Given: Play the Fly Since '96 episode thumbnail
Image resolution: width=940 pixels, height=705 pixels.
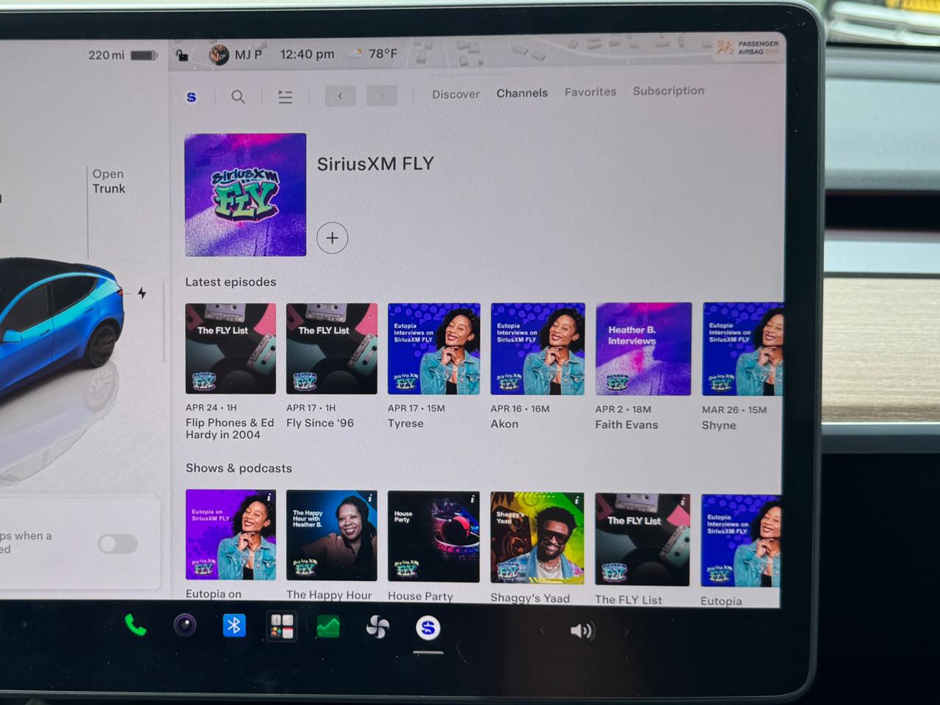Looking at the screenshot, I should click(332, 349).
